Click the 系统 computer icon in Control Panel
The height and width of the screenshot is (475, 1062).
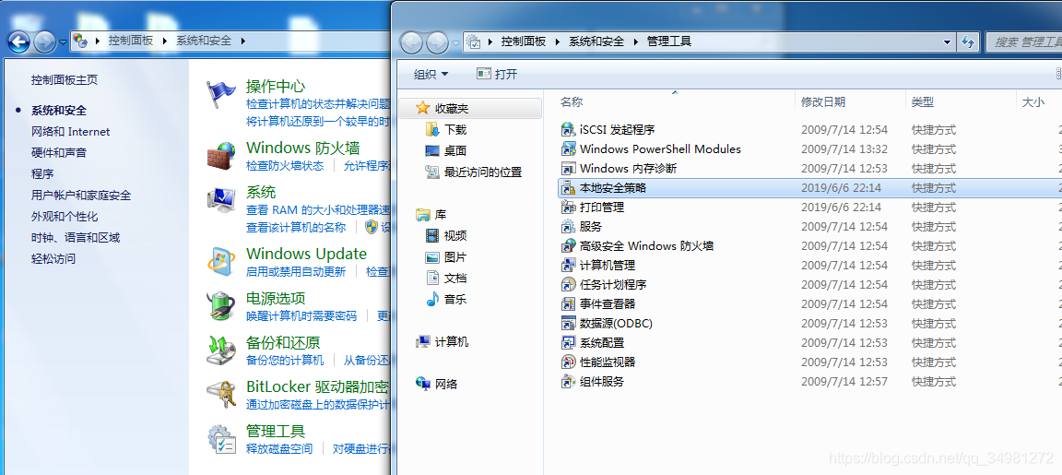221,200
